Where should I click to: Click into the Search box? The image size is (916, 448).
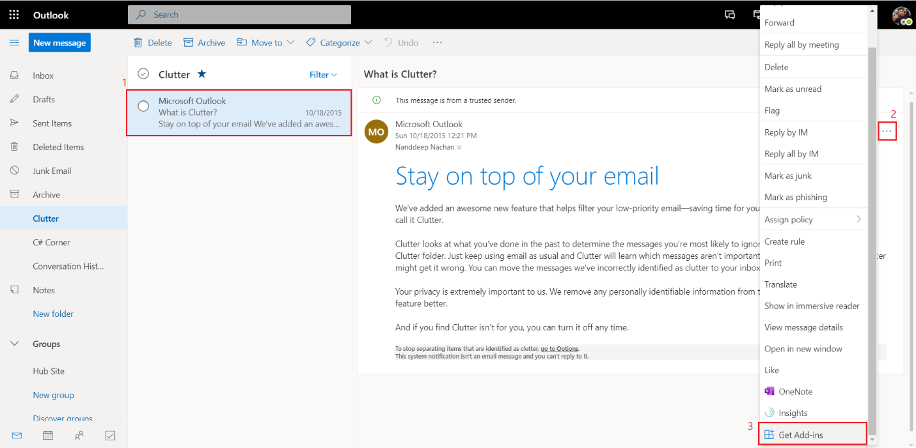pos(239,15)
